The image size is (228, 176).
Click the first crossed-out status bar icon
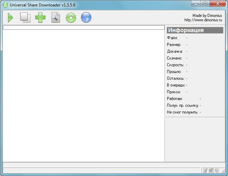coord(205,170)
